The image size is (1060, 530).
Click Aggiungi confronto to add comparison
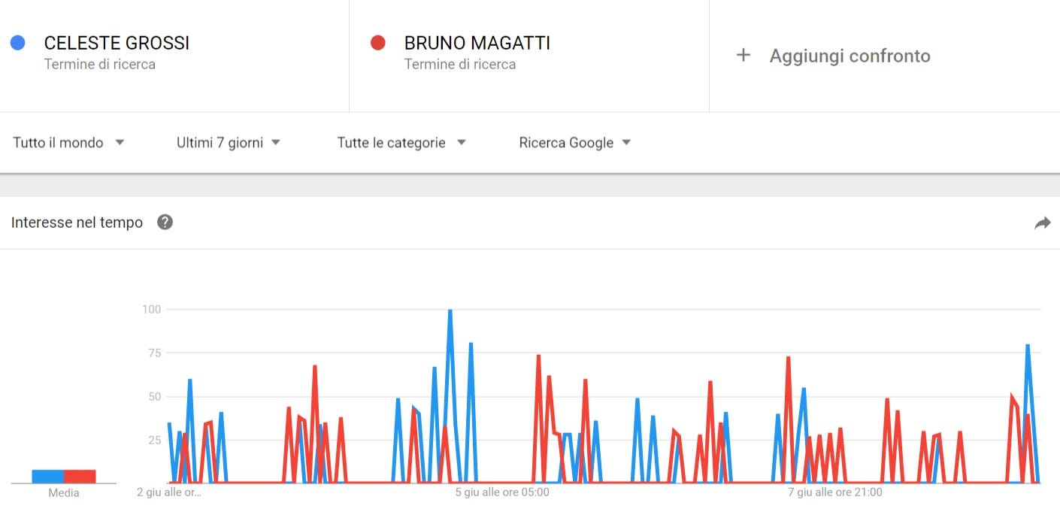pyautogui.click(x=850, y=56)
